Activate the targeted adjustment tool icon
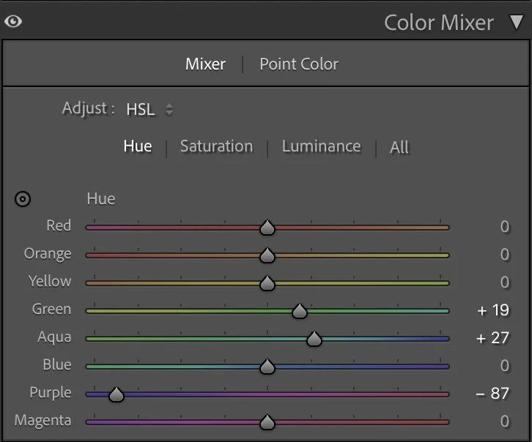This screenshot has width=532, height=442. [23, 199]
